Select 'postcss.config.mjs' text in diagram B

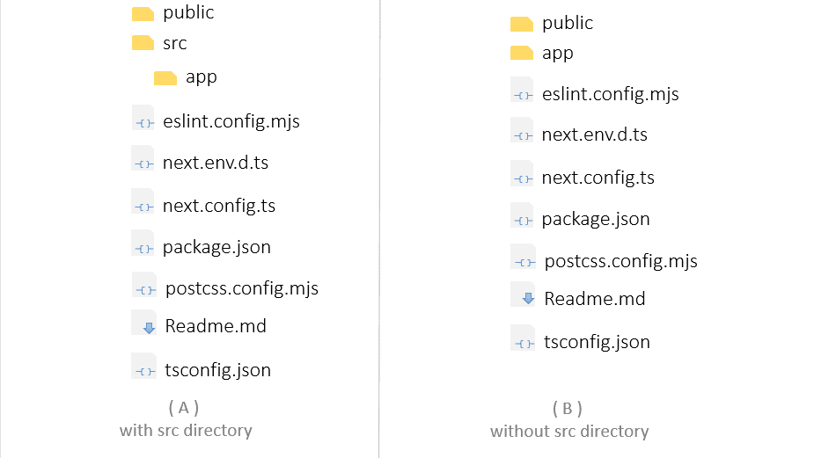tap(621, 261)
